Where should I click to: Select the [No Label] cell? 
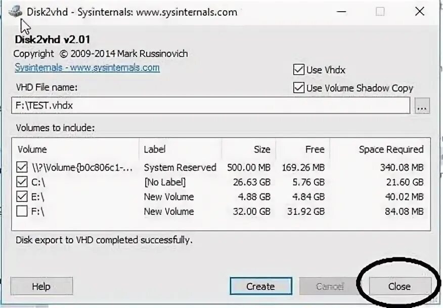[x=165, y=182]
